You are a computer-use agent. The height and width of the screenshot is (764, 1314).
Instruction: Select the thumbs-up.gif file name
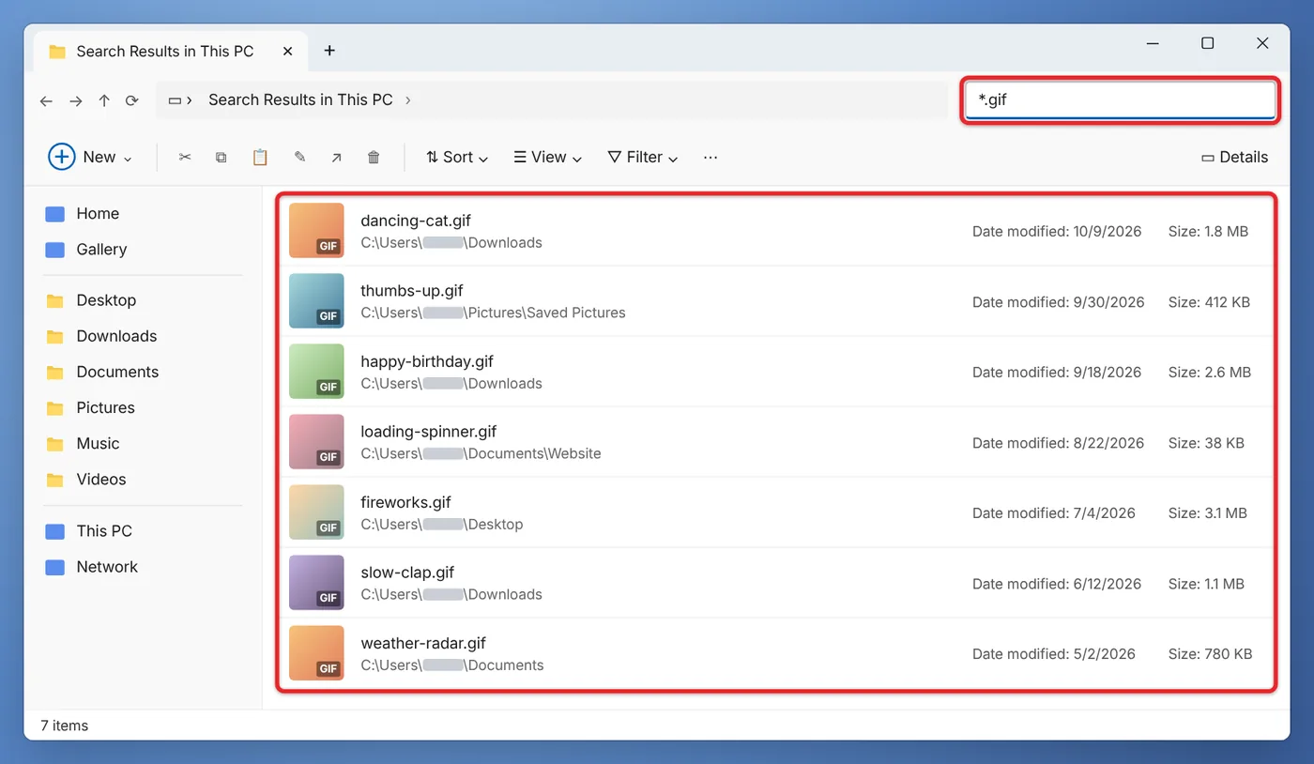[412, 291]
